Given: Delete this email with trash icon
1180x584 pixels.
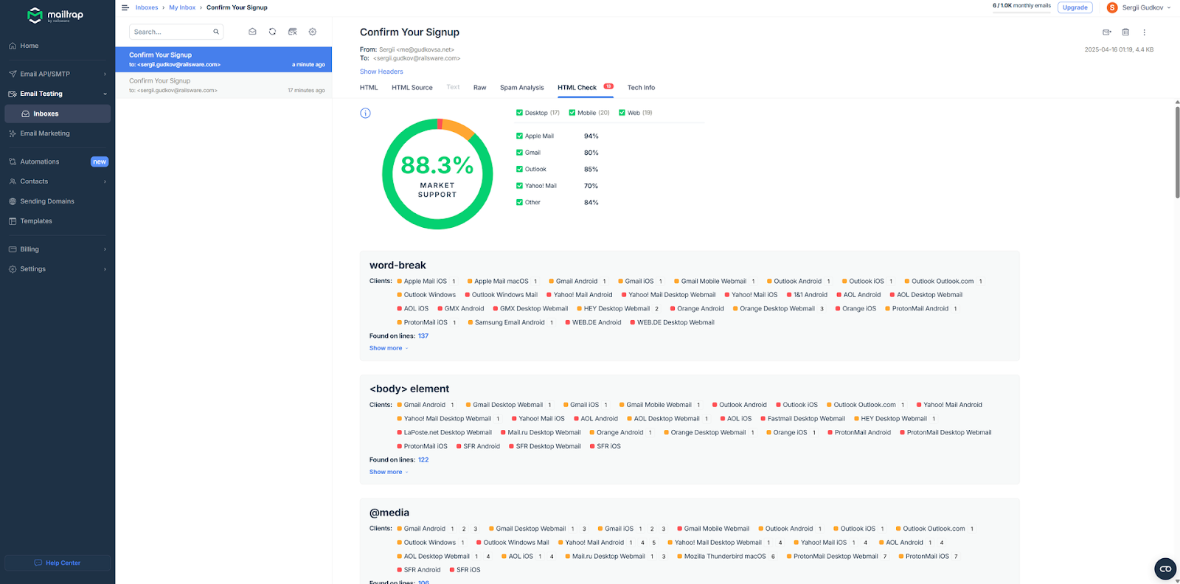Looking at the screenshot, I should [x=1125, y=32].
